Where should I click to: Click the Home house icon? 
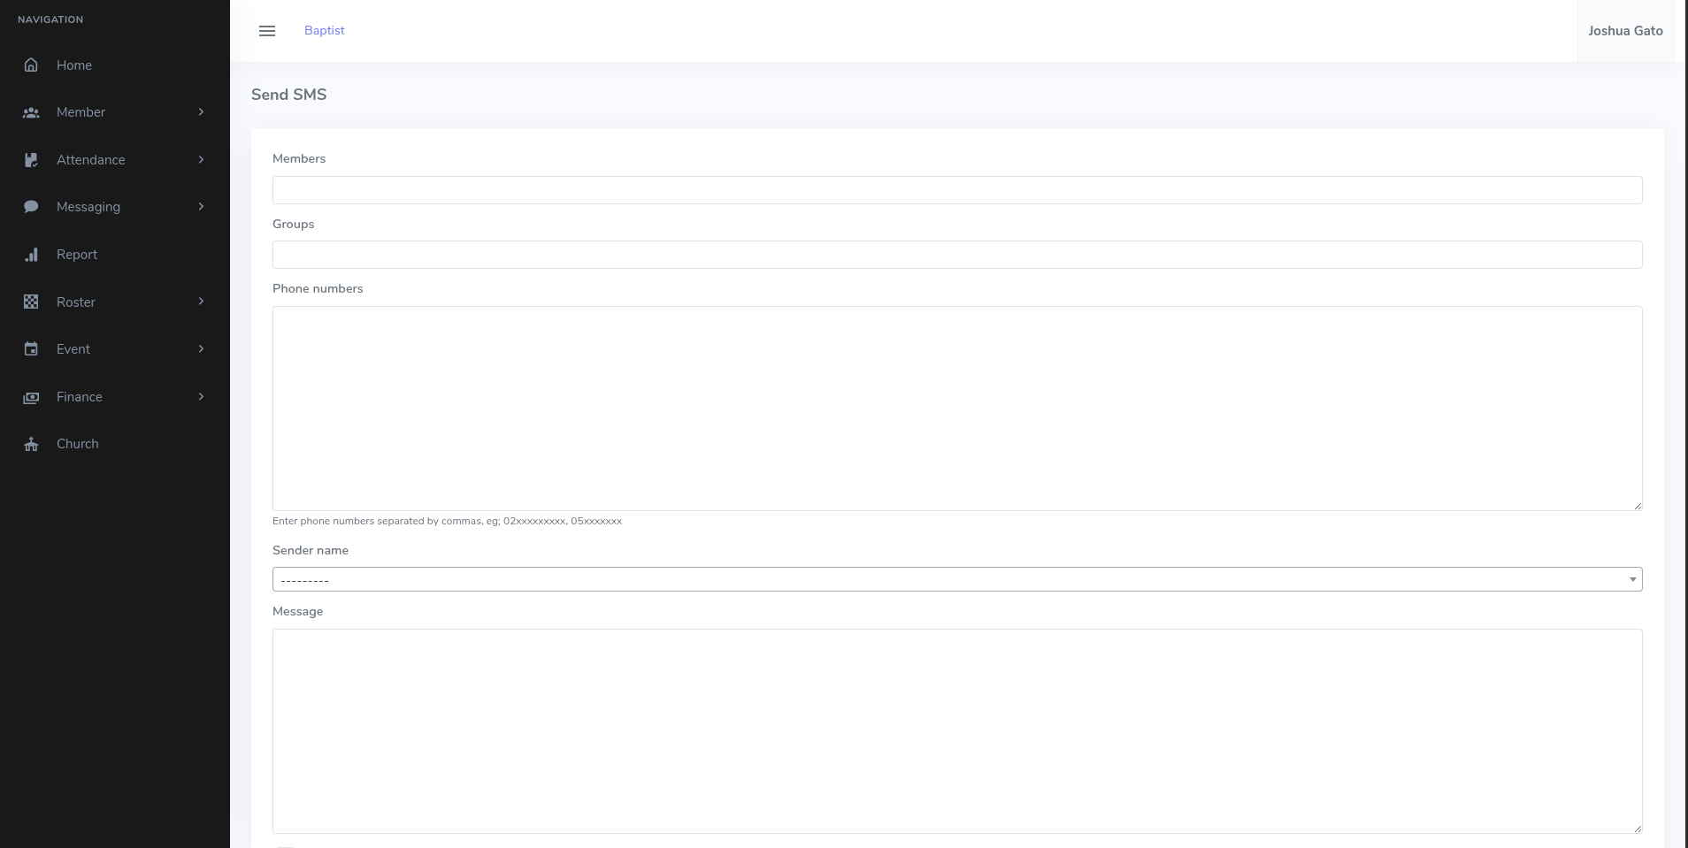click(x=31, y=65)
